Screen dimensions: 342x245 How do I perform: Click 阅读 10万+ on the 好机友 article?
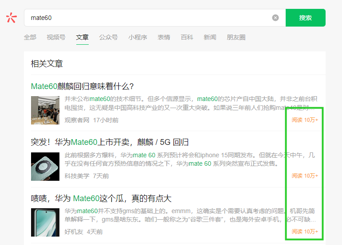tap(305, 232)
